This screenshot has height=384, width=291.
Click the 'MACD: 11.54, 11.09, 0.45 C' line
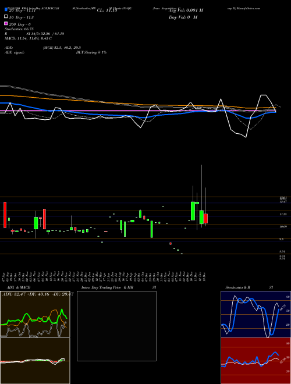(x=28, y=38)
